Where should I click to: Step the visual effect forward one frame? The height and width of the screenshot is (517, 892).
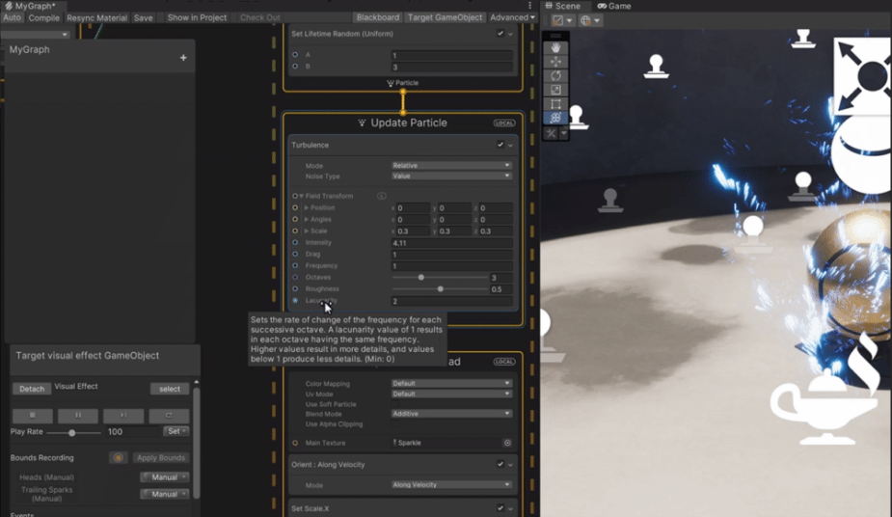click(x=123, y=416)
